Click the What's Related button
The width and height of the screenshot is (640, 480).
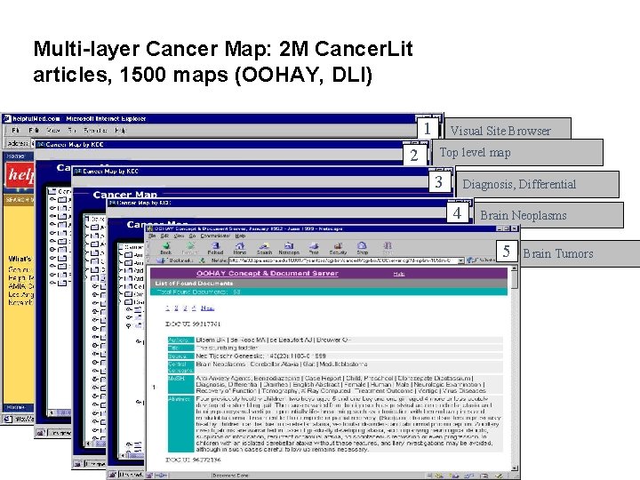click(481, 260)
